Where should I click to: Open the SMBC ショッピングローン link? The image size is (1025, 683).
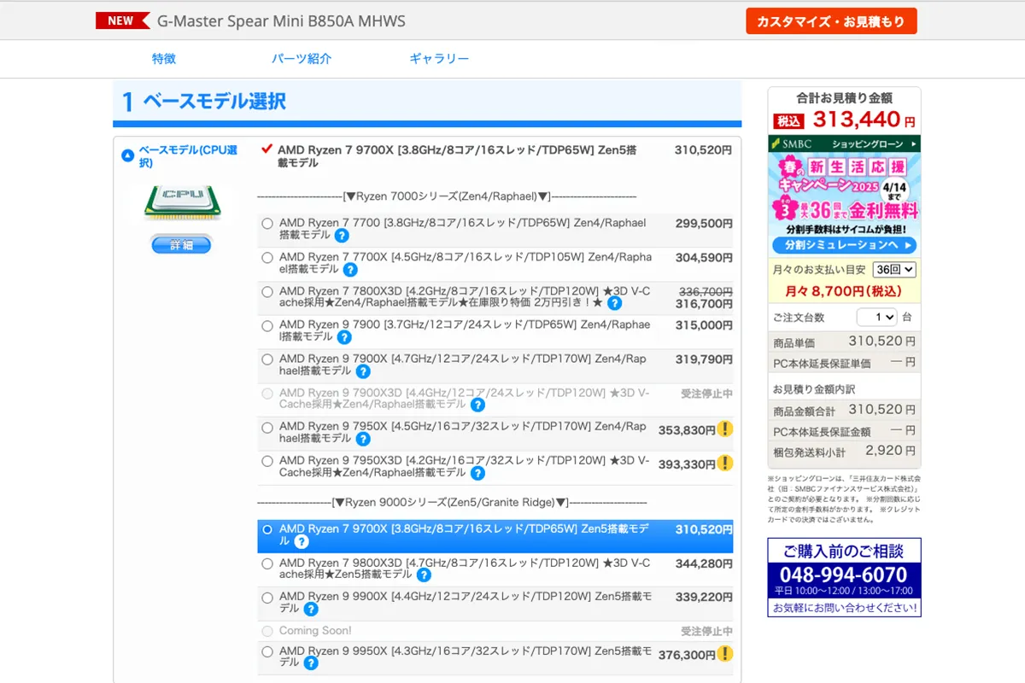coord(844,143)
